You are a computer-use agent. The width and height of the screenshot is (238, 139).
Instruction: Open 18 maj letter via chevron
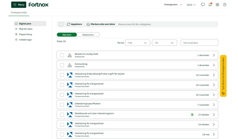(x=214, y=134)
